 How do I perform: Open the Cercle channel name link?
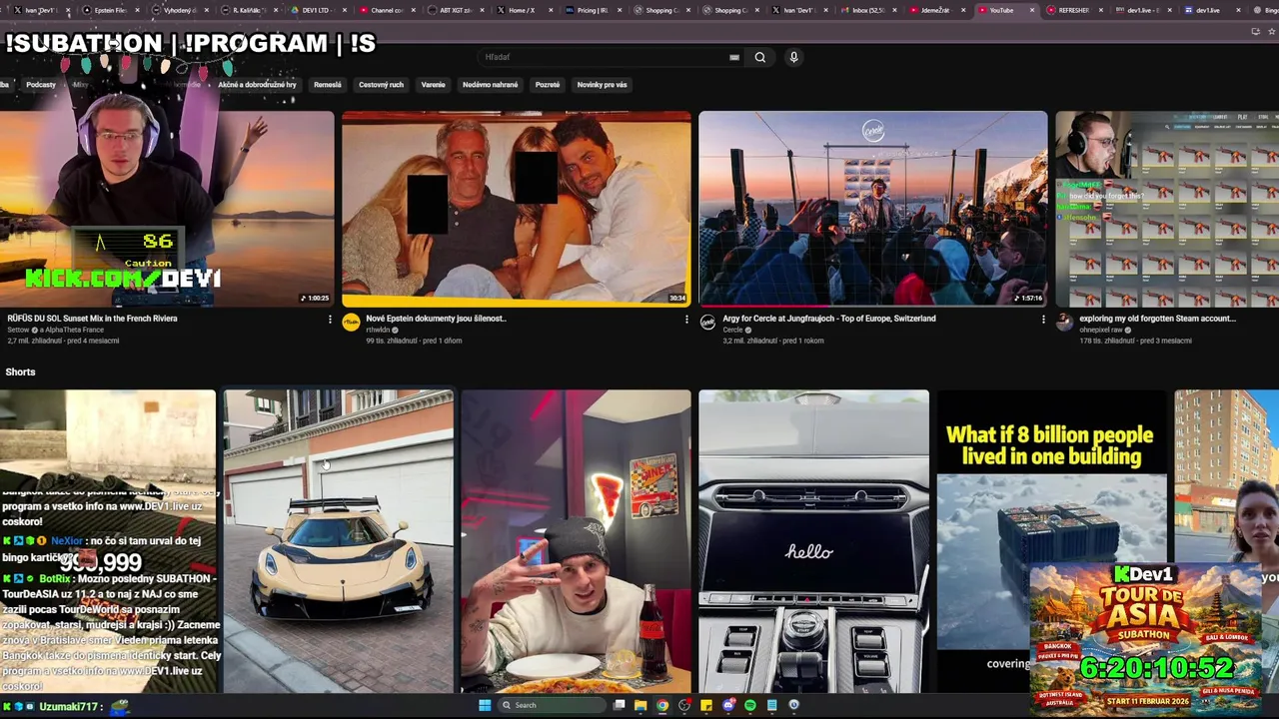pyautogui.click(x=733, y=330)
